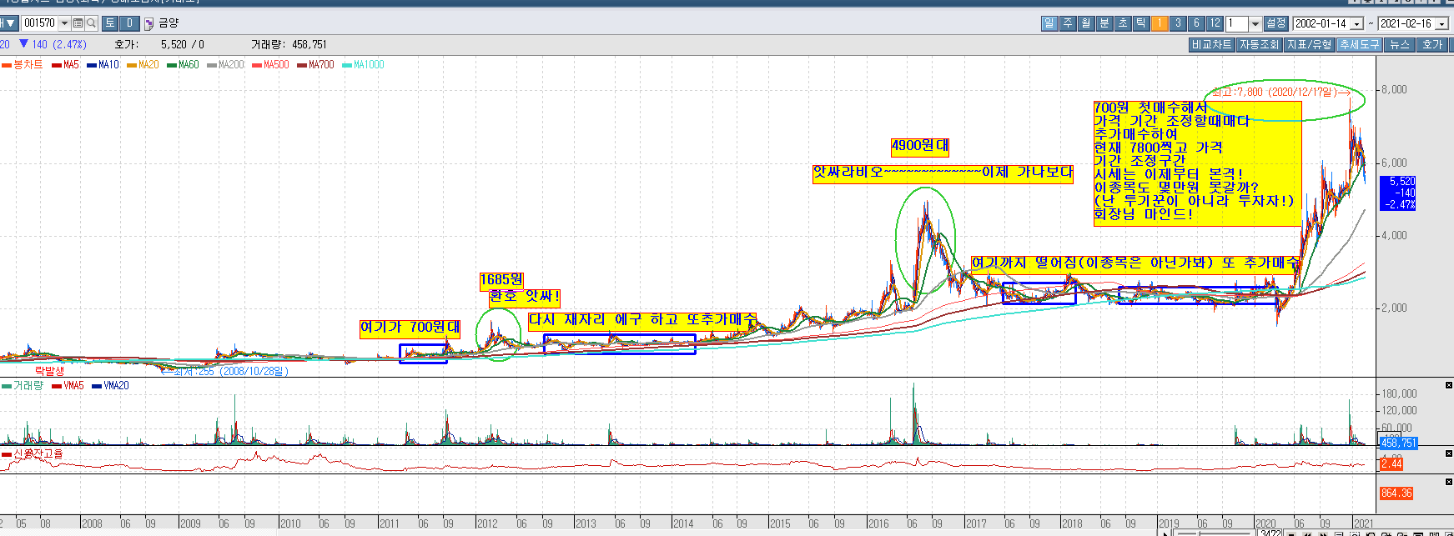Click the 토 button

coord(110,23)
